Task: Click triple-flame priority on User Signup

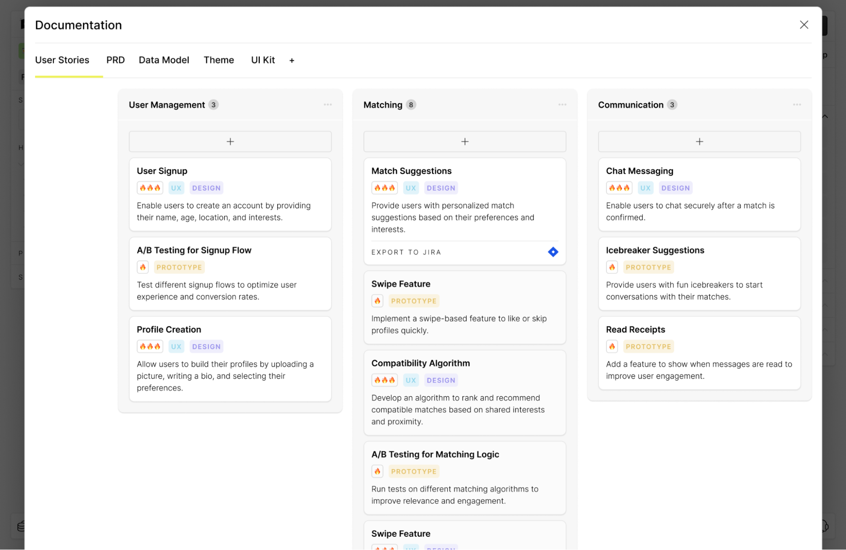Action: [150, 188]
